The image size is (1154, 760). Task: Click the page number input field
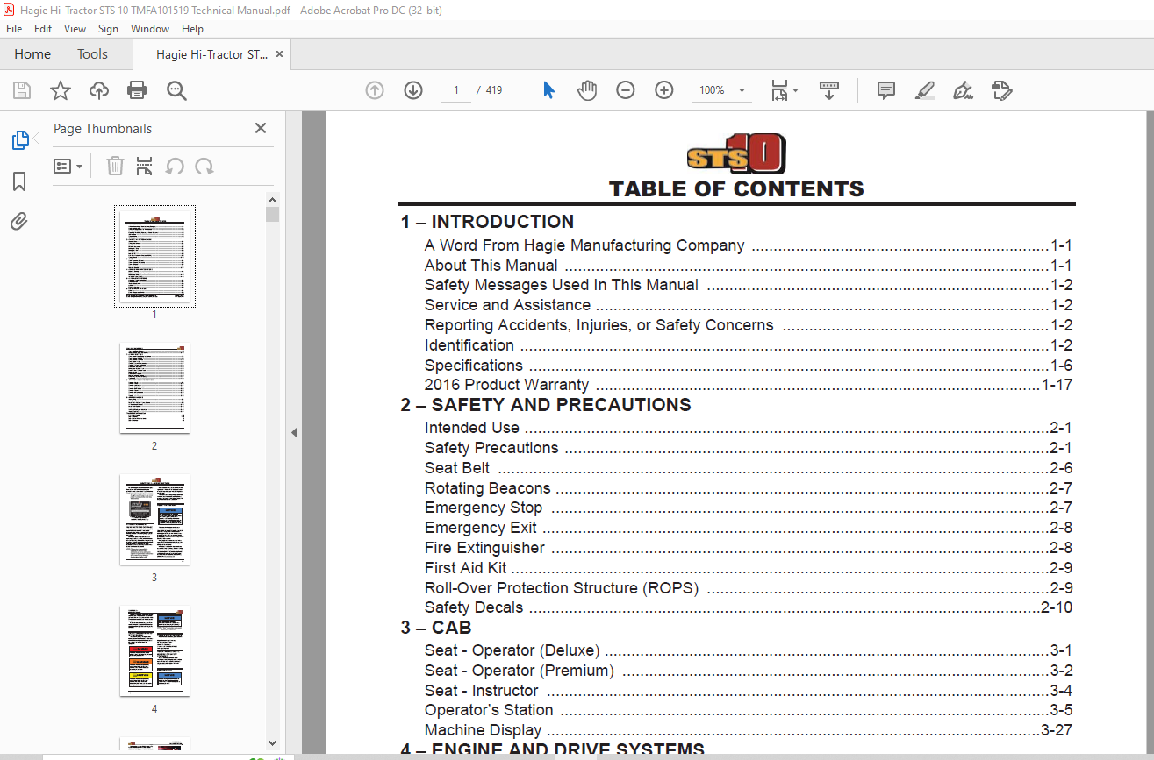pos(456,90)
